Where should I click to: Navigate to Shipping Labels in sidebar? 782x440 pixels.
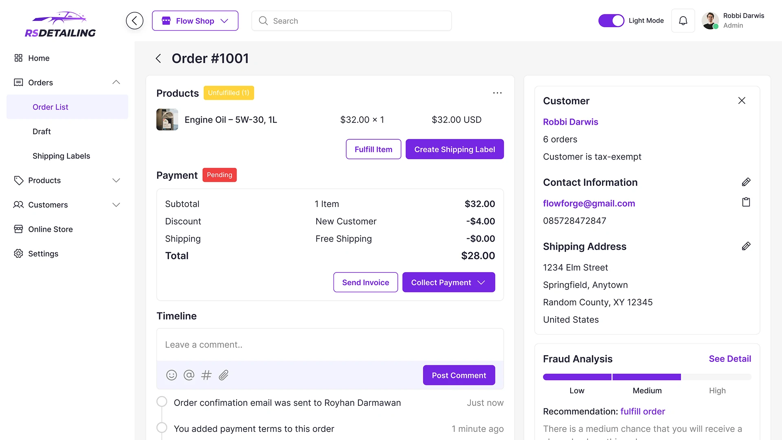[x=61, y=156]
